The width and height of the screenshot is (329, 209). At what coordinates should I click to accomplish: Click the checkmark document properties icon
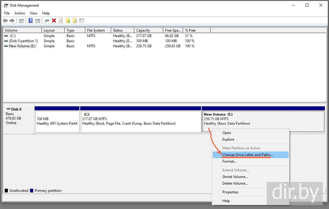61,21
